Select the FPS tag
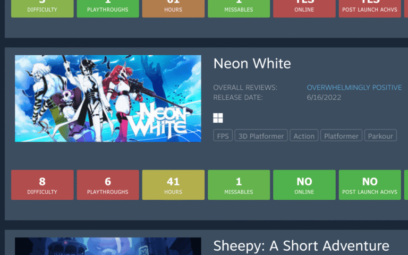This screenshot has height=255, width=408. (x=223, y=135)
